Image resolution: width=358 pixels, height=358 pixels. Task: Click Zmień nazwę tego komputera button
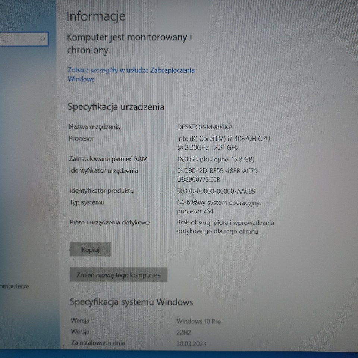pyautogui.click(x=119, y=275)
